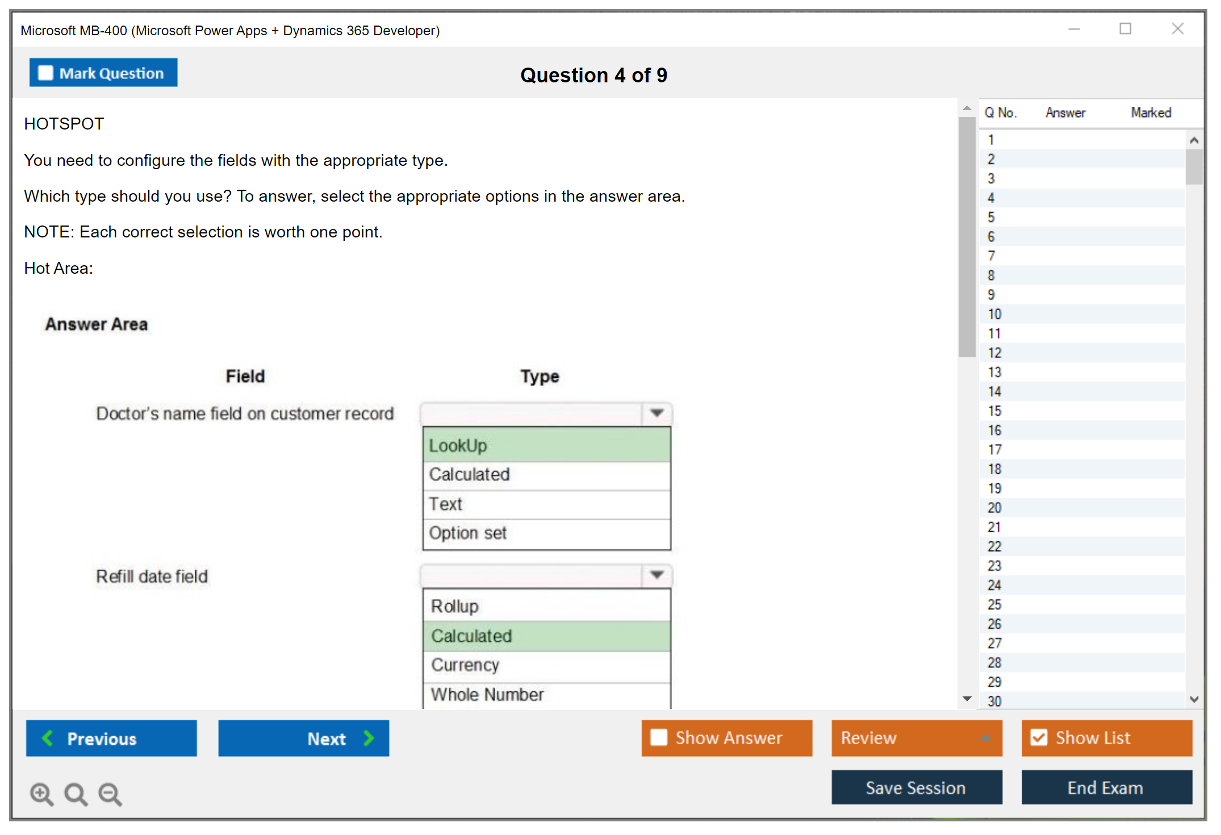This screenshot has width=1221, height=835.
Task: Expand the Review menu arrow
Action: click(x=985, y=738)
